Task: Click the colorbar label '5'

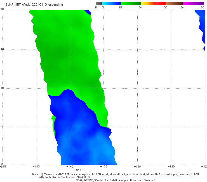Action: (x=103, y=8)
